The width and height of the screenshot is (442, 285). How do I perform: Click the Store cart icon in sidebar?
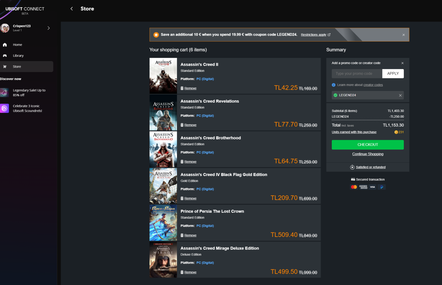(x=5, y=66)
